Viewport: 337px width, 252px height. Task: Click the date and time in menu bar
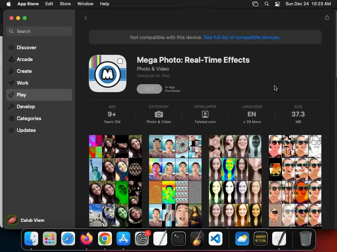tap(308, 4)
